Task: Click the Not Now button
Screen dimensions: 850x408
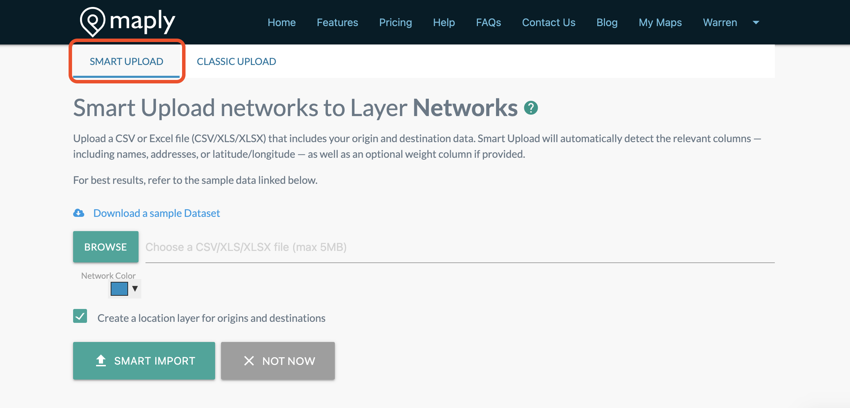Action: (x=278, y=361)
